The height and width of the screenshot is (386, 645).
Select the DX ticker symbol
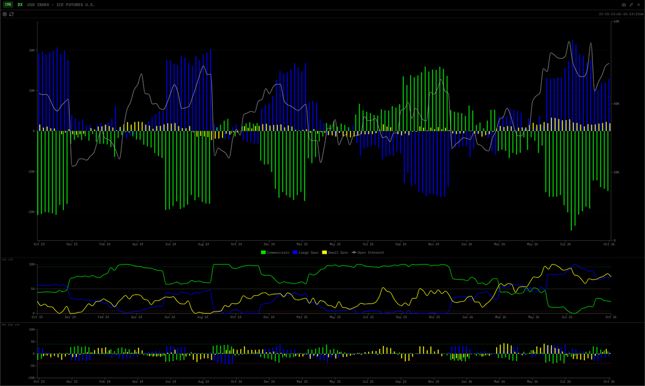[20, 4]
